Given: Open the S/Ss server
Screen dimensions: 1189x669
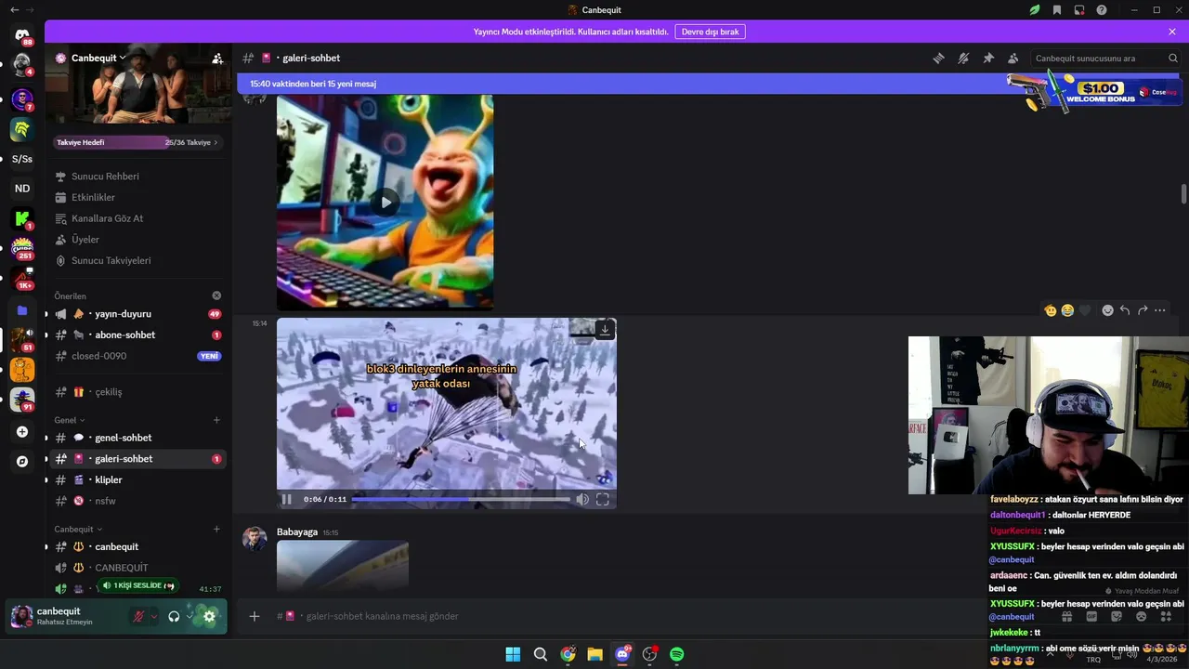Looking at the screenshot, I should click(x=21, y=159).
